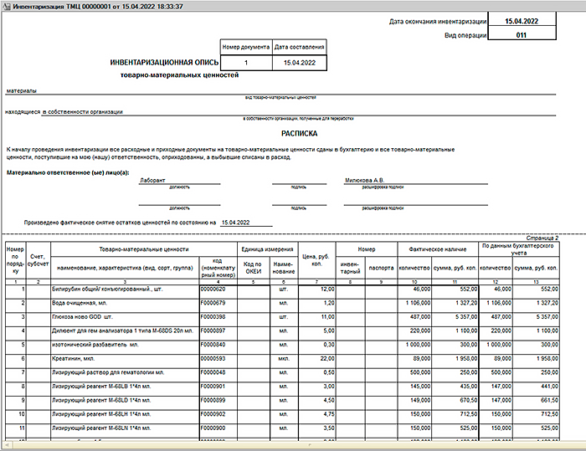Select the Единица измерения column header
This screenshot has height=451, width=586.
coord(267,249)
